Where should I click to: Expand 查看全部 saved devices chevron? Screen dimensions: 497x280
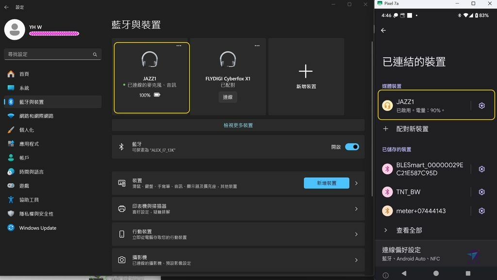point(386,231)
